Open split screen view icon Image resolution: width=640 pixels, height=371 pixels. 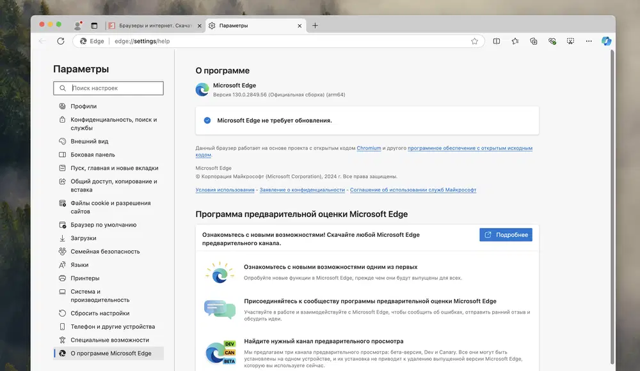coord(497,41)
